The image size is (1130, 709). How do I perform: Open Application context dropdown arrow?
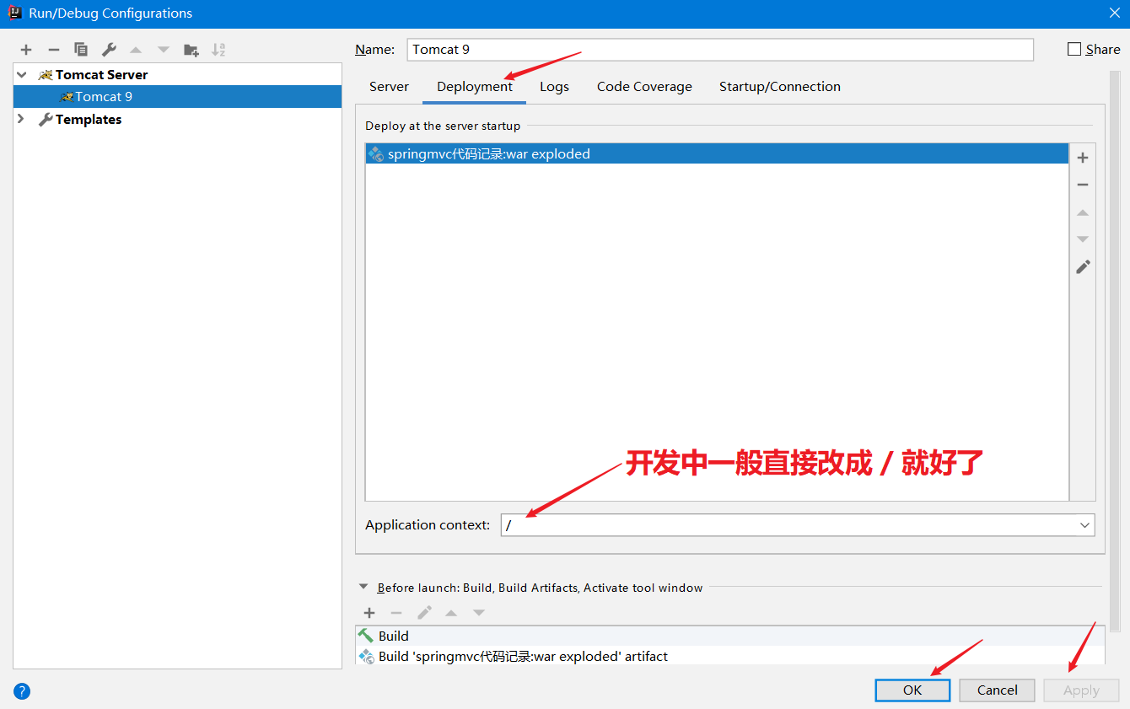1084,525
